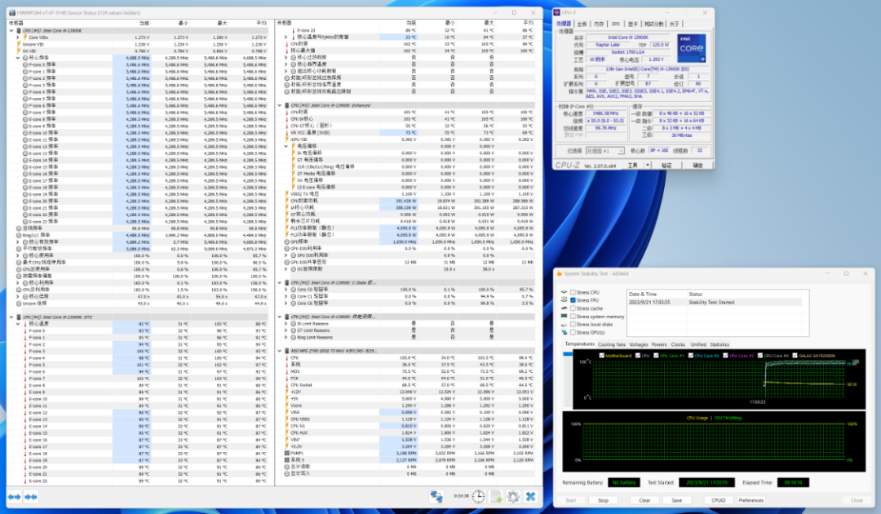Uncheck the Stress FPU checkbox
The image size is (881, 514).
coord(572,300)
